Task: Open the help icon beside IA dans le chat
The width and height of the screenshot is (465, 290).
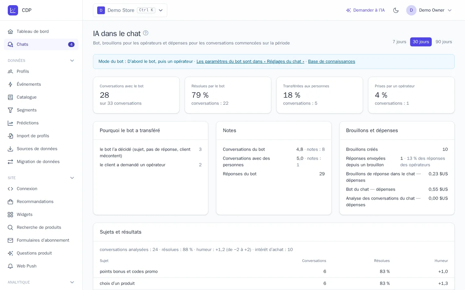Action: pyautogui.click(x=146, y=33)
